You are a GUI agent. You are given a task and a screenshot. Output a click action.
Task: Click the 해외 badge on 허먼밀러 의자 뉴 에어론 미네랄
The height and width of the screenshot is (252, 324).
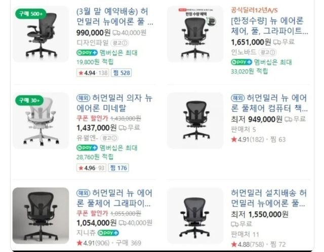83,98
